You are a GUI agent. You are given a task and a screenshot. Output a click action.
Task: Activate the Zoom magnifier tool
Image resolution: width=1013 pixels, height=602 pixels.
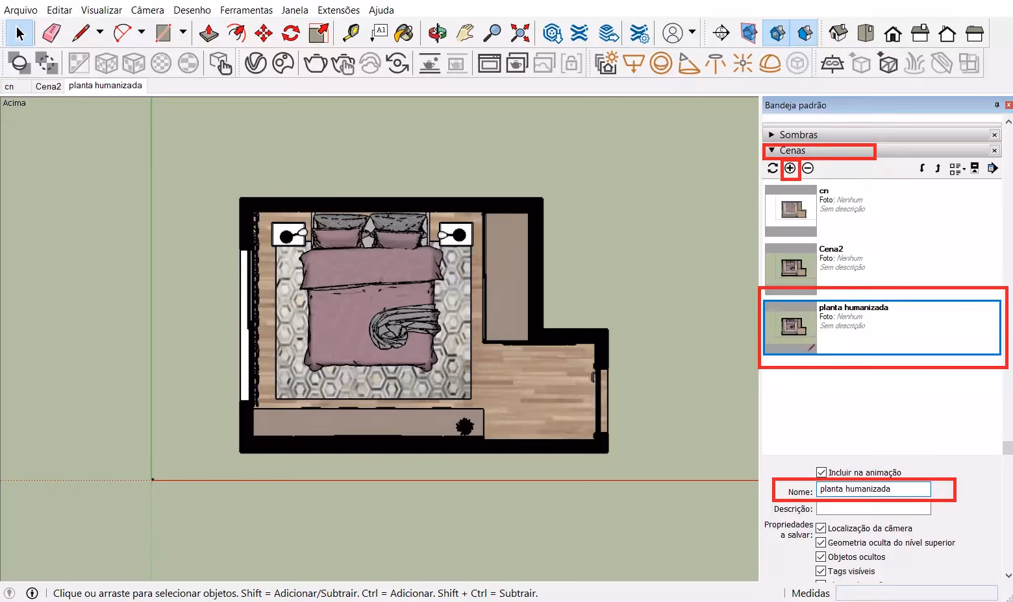(x=493, y=33)
